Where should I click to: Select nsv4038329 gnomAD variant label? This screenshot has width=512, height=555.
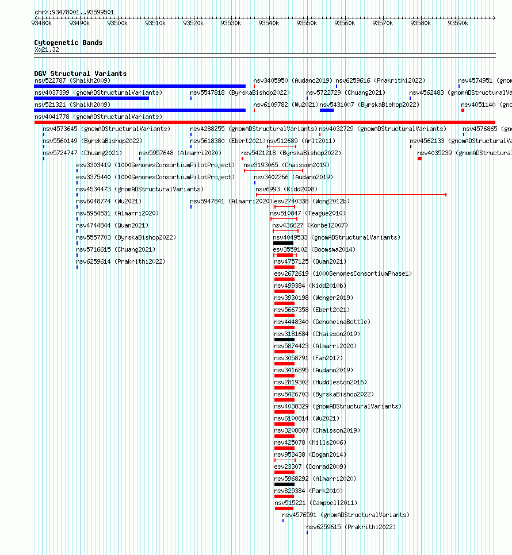[338, 406]
